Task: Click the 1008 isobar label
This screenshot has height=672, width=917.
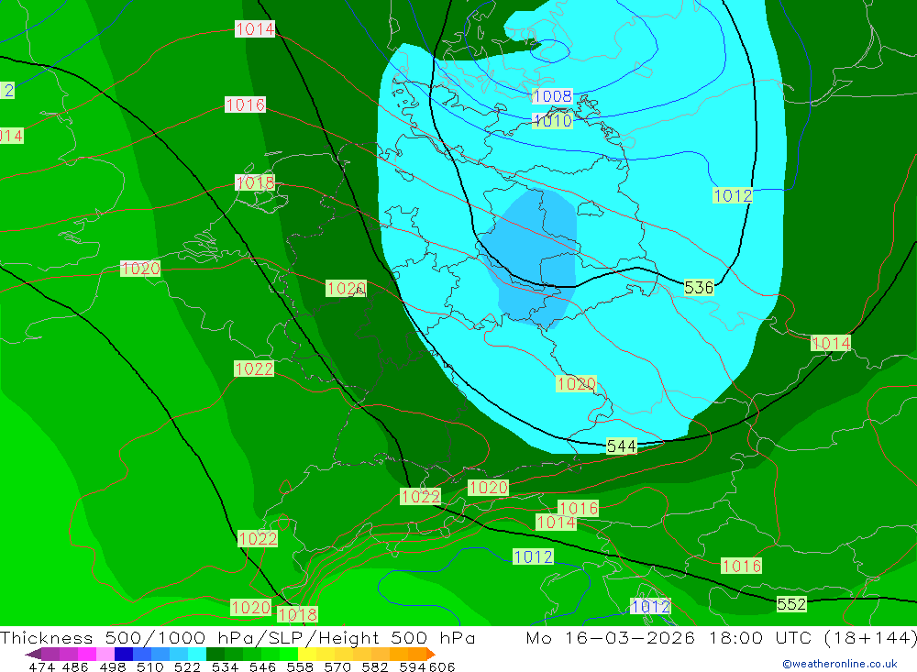Action: pyautogui.click(x=552, y=96)
